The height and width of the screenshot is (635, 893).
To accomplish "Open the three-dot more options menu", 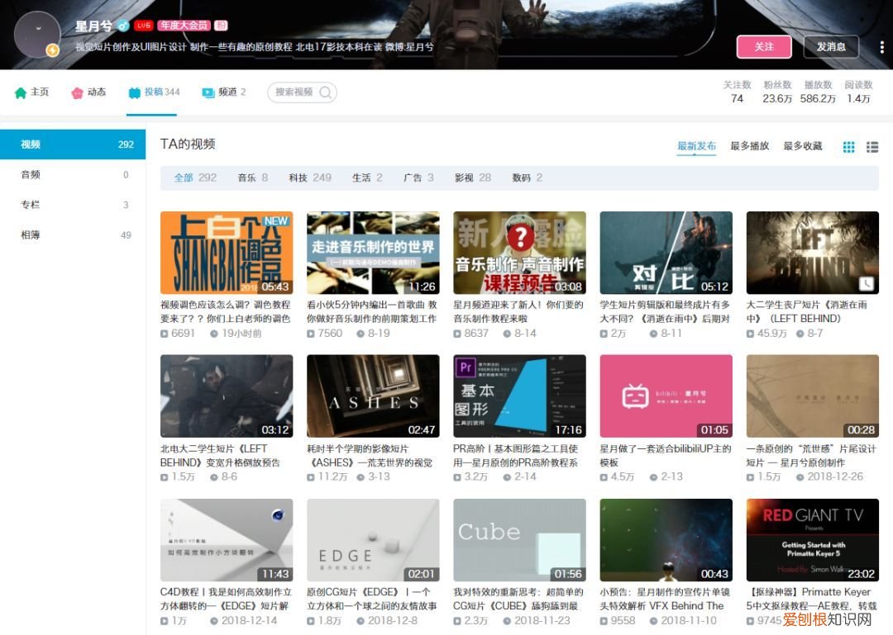I will click(x=880, y=47).
